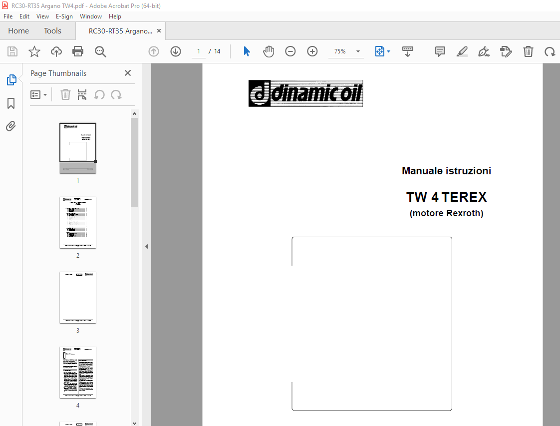Open the Help menu

coord(115,16)
